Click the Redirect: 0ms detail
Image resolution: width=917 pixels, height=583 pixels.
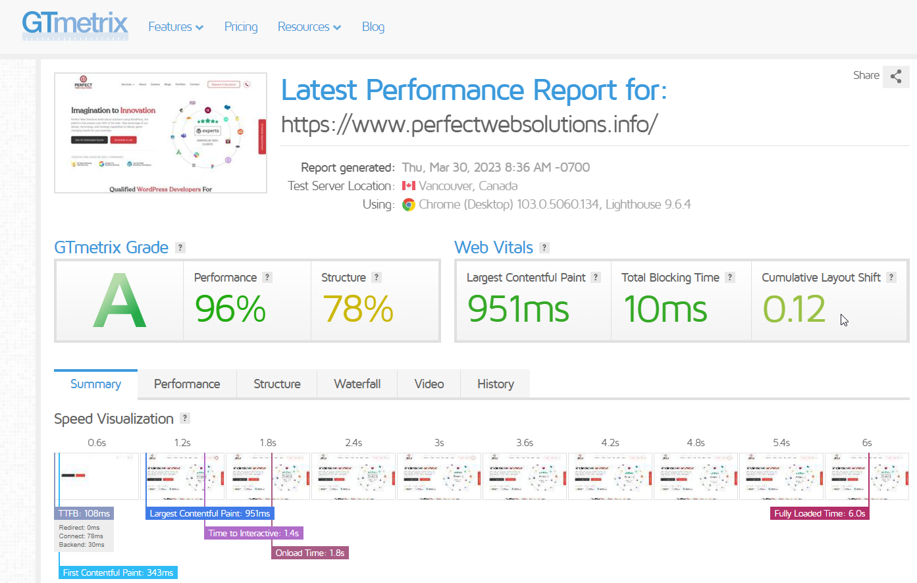click(79, 528)
